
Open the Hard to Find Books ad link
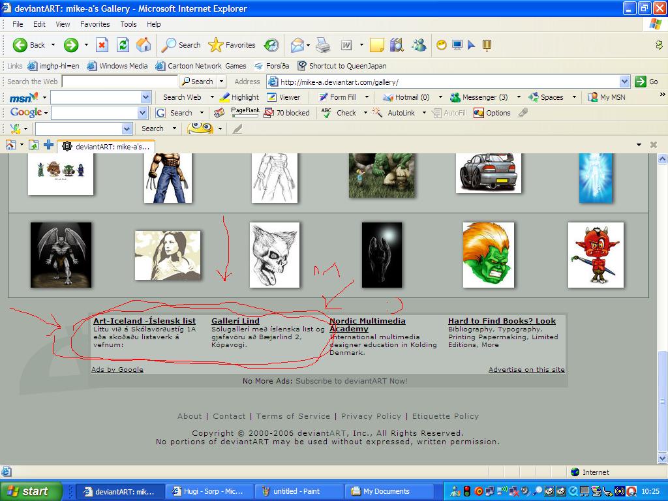[x=502, y=321]
